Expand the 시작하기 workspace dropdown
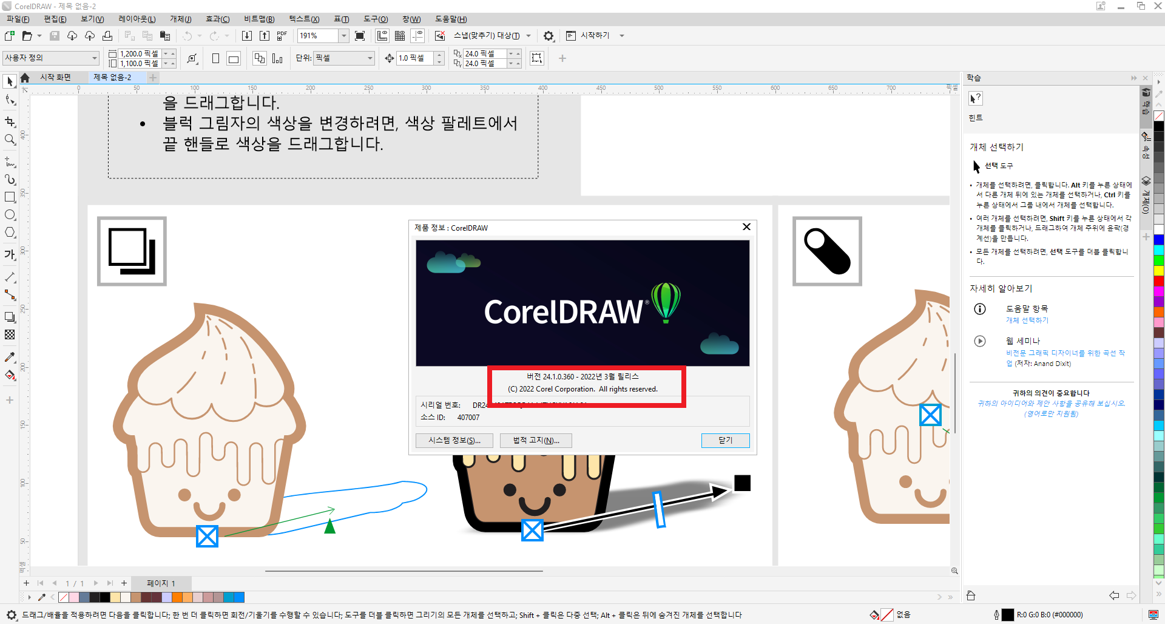 point(621,36)
